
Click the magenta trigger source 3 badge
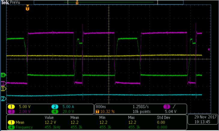click(x=167, y=107)
